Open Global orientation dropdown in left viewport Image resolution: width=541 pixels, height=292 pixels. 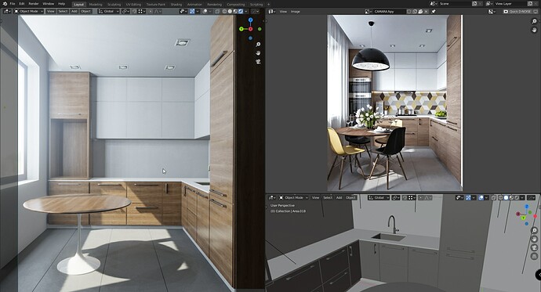[108, 12]
